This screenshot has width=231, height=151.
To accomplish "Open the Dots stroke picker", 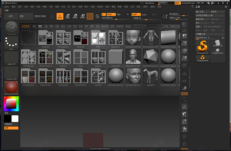I will point(12,43).
